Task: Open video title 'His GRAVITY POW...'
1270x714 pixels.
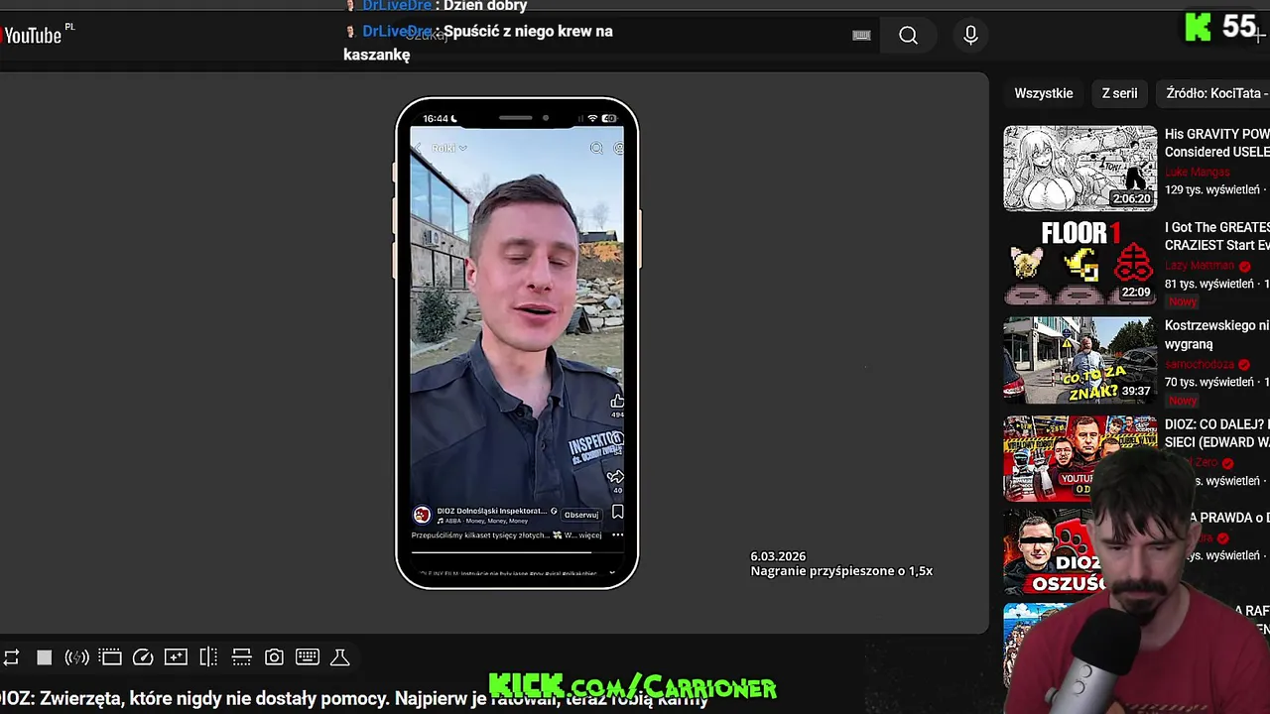Action: pyautogui.click(x=1216, y=143)
